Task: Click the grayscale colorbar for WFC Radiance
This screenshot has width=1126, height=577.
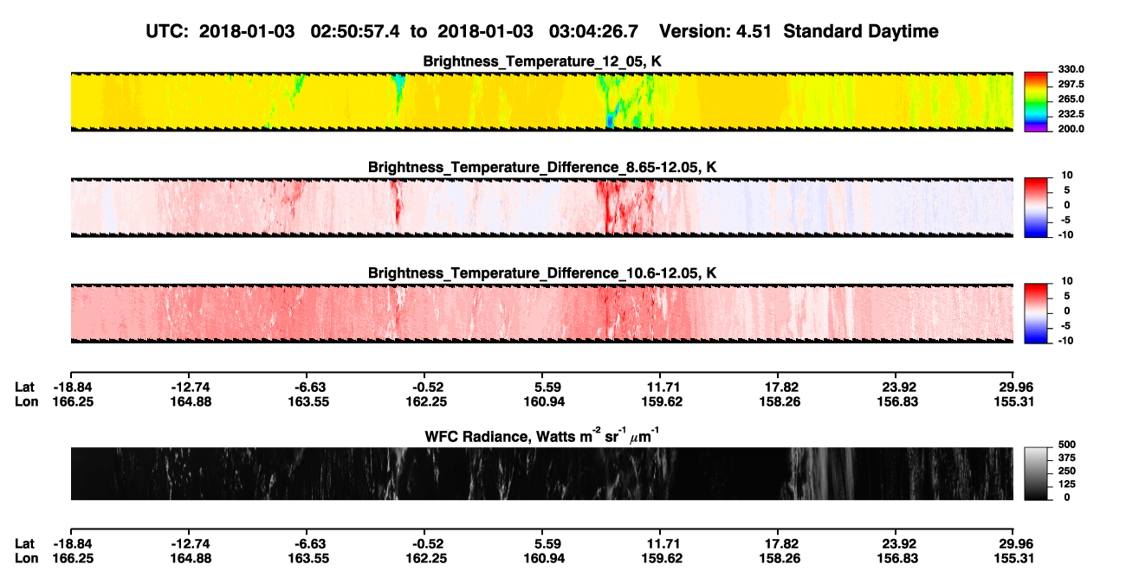Action: [1035, 474]
